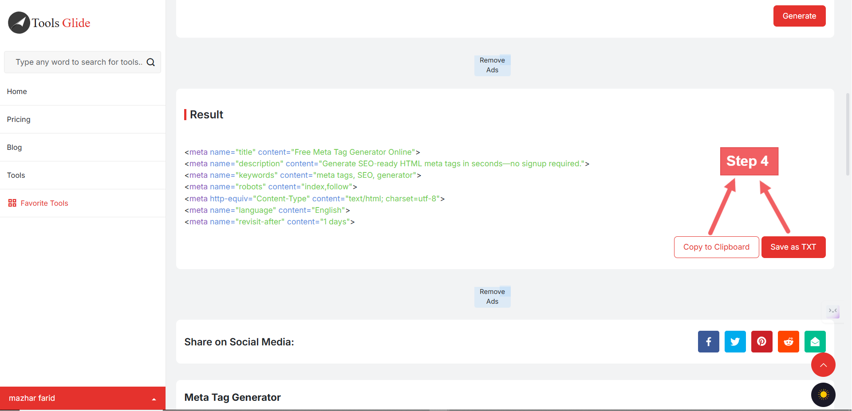Share on Pinterest
The width and height of the screenshot is (852, 411).
[761, 341]
